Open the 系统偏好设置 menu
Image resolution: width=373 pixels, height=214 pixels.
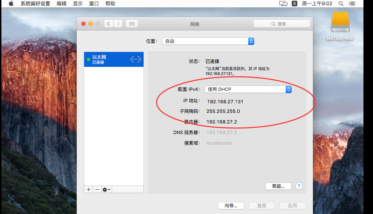(x=35, y=4)
